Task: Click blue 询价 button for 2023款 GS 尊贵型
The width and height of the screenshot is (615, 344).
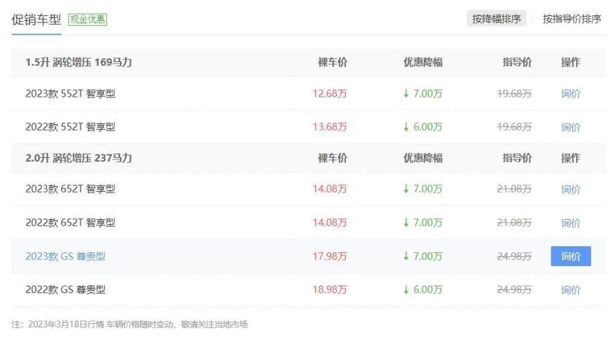Action: pyautogui.click(x=571, y=256)
